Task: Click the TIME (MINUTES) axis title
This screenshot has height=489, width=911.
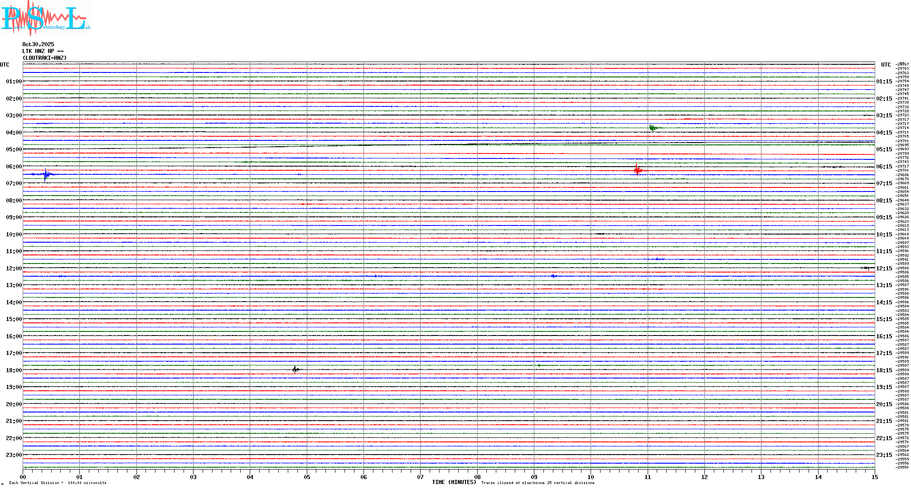Action: pyautogui.click(x=454, y=483)
